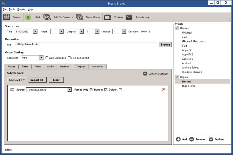Screen dimensions: 233x155
Task: Tick the Default subtitle checkbox
Action: point(121,90)
